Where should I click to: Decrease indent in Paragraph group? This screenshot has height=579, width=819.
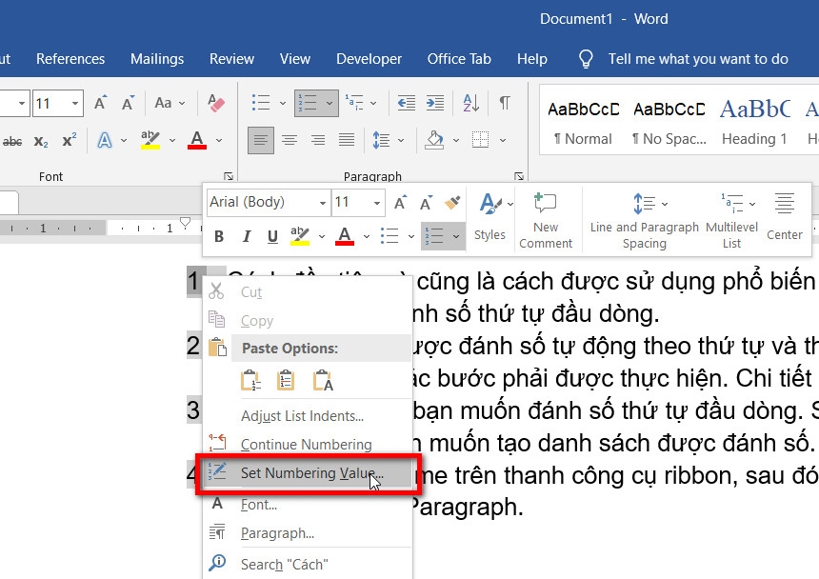point(406,103)
